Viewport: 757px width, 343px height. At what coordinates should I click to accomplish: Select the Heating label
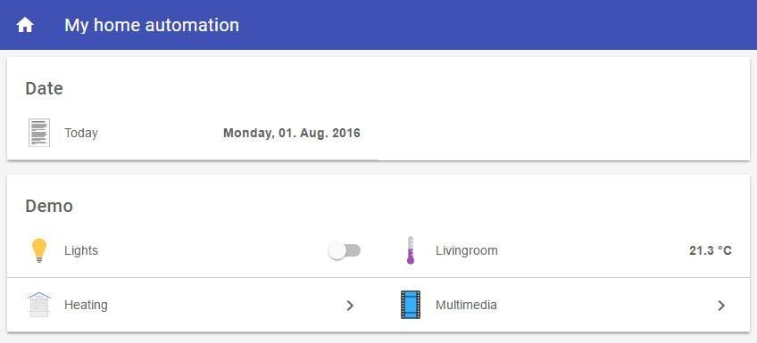(x=86, y=305)
